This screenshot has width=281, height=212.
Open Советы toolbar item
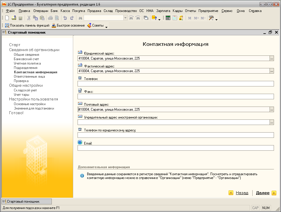click(95, 25)
